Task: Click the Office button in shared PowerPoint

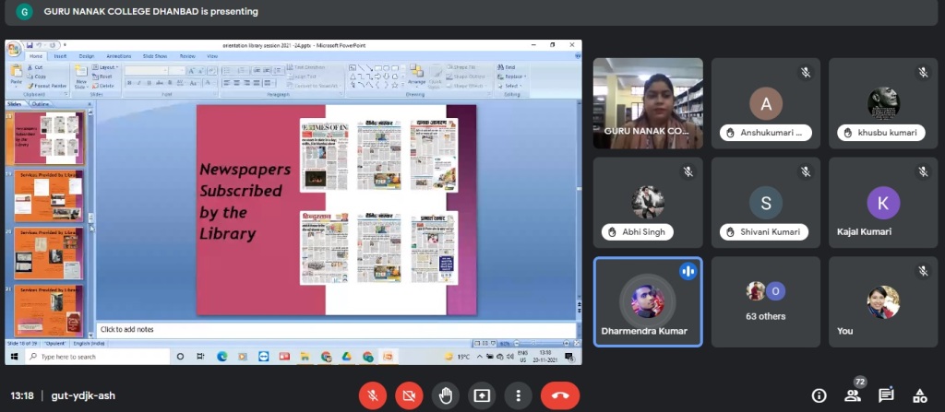Action: click(x=14, y=50)
